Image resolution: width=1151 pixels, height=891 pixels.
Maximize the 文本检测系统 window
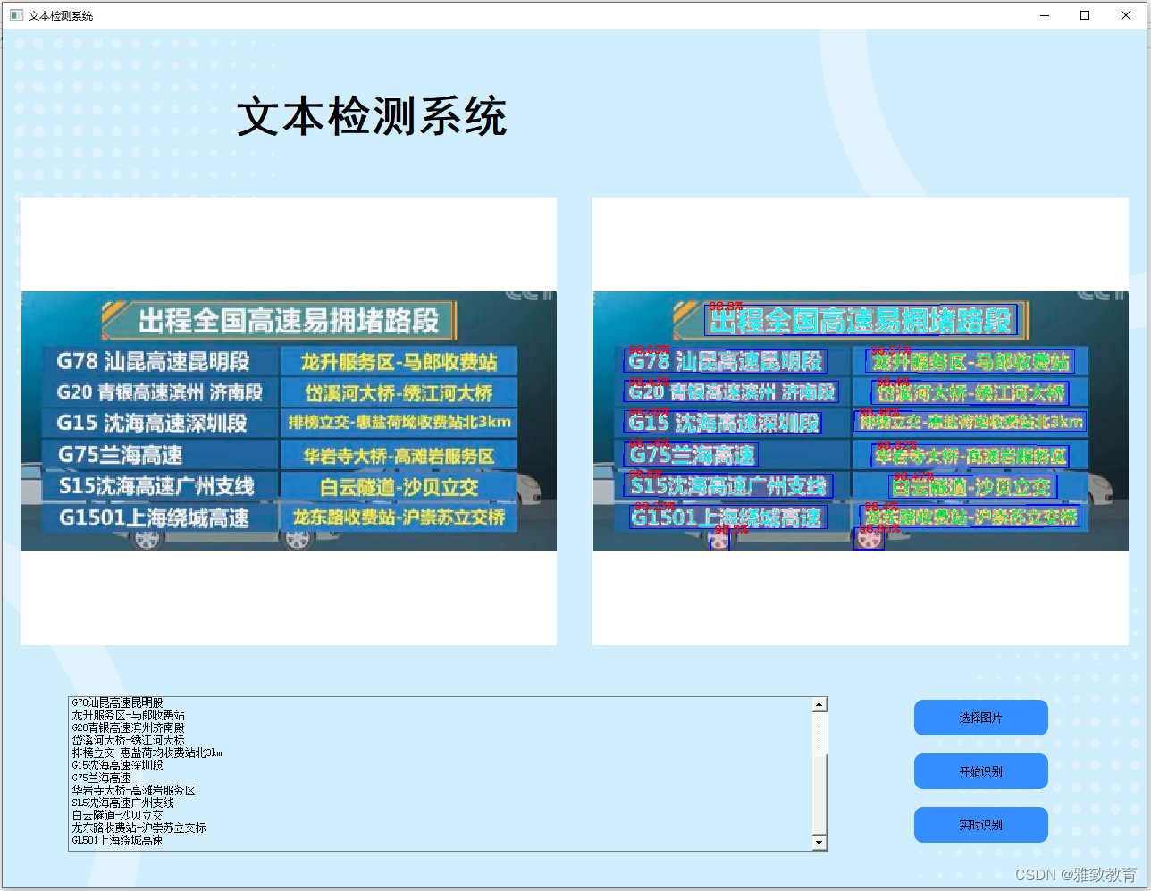tap(1084, 15)
